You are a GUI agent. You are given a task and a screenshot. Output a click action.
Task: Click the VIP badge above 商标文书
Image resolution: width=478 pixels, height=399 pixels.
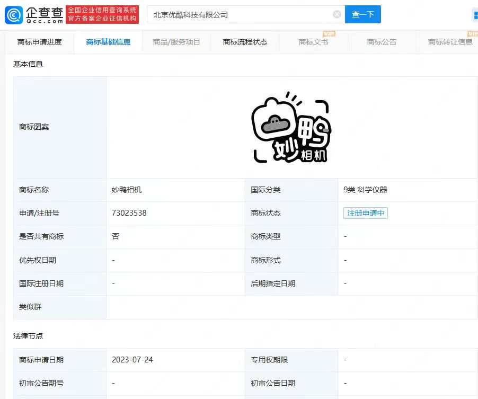pyautogui.click(x=329, y=34)
